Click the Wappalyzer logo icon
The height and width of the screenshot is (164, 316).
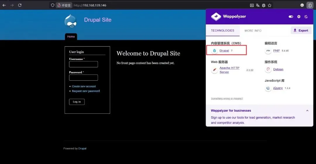tap(216, 17)
